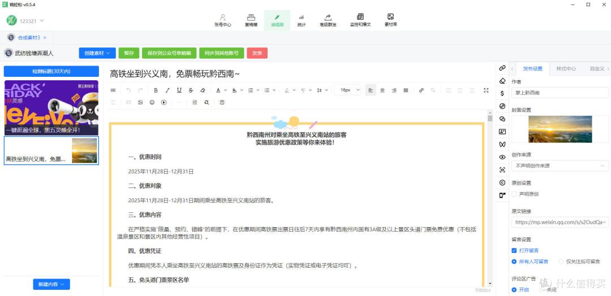
Task: Open the 统计 section
Action: tap(301, 20)
